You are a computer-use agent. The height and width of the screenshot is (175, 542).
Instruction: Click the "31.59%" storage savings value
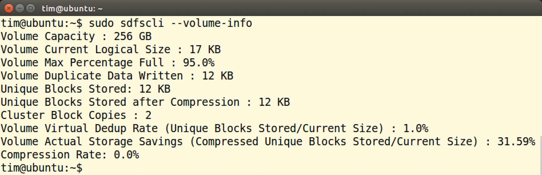pyautogui.click(x=516, y=142)
